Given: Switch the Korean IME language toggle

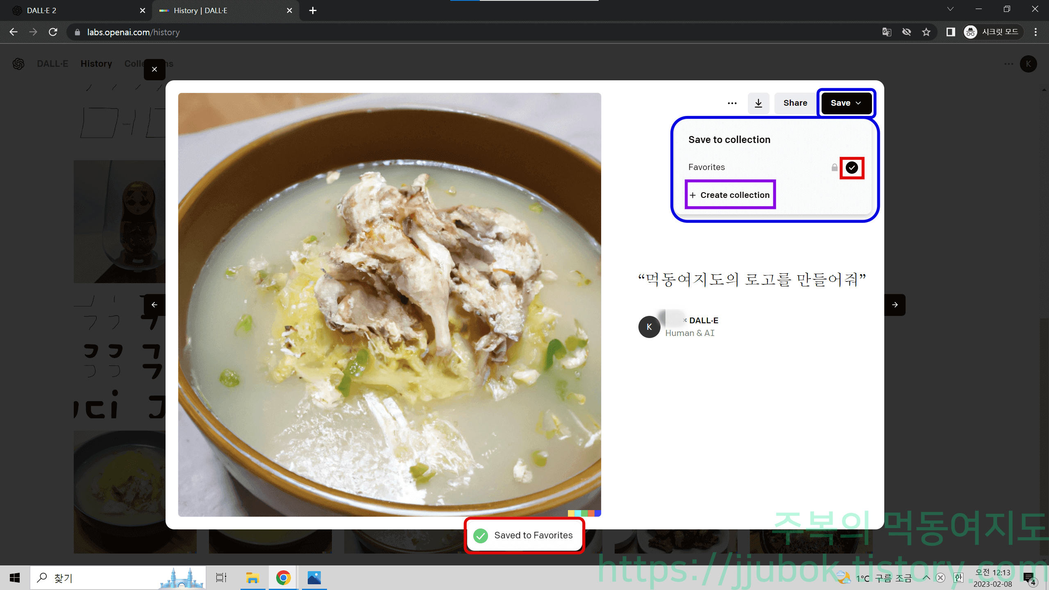Looking at the screenshot, I should pos(958,578).
